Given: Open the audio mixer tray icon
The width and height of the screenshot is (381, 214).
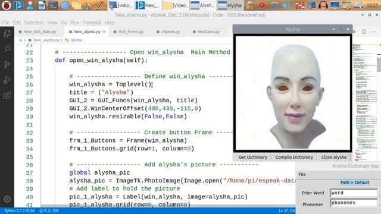Looking at the screenshot, I should (300, 5).
